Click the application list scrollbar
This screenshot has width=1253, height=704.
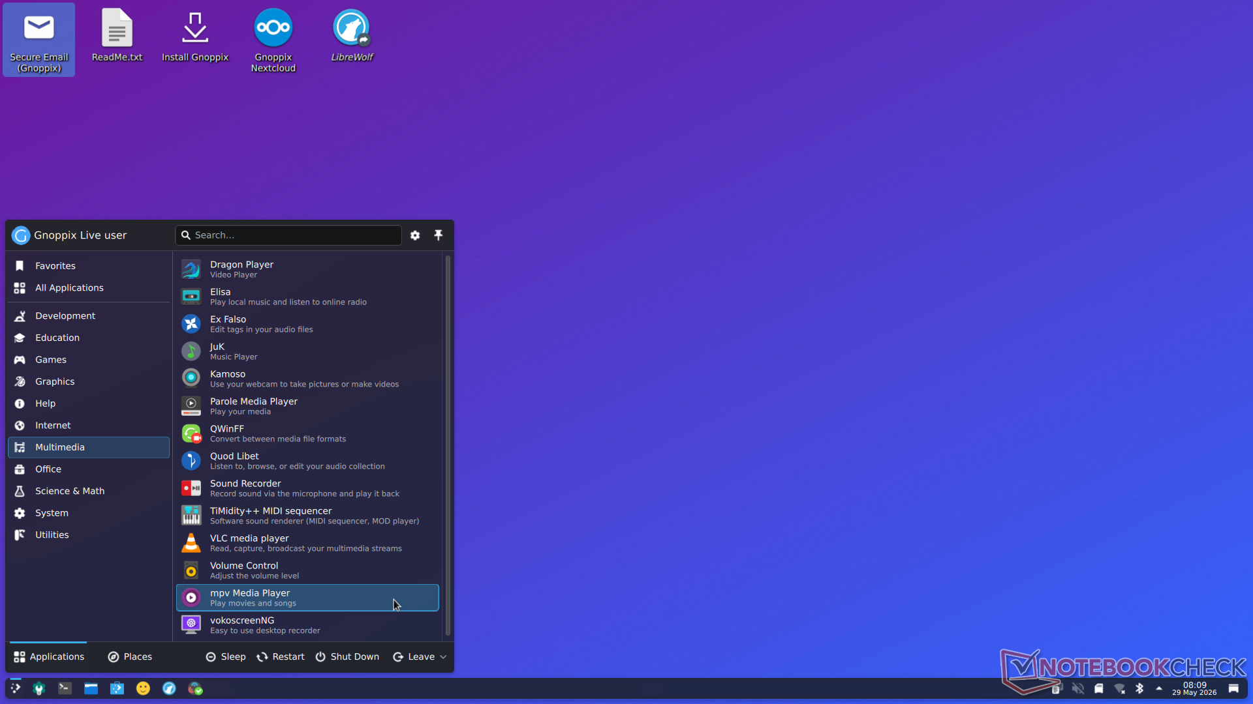point(448,446)
